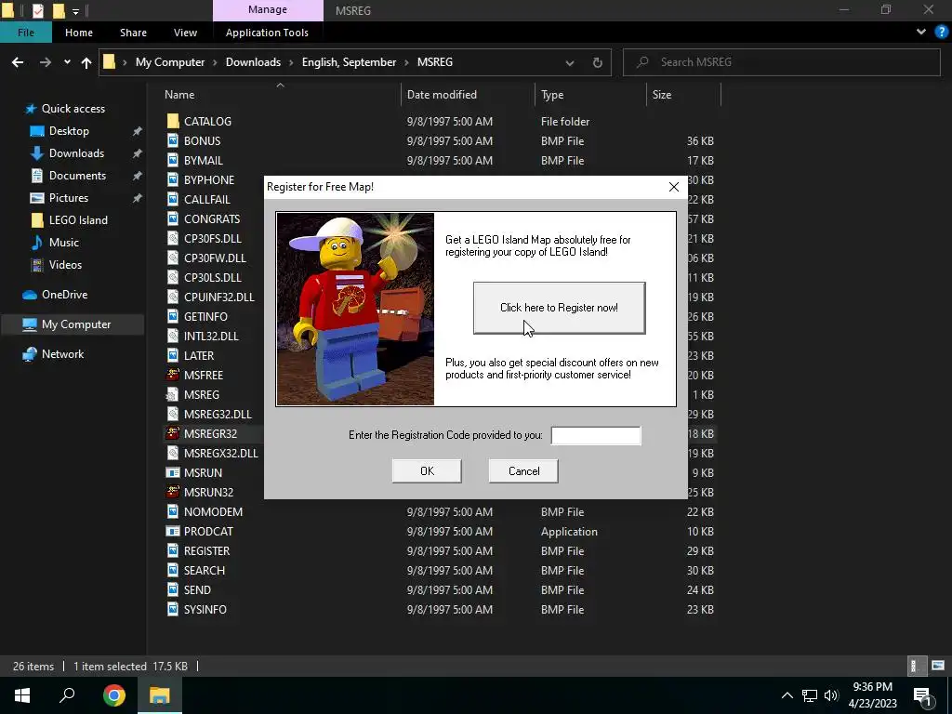The image size is (952, 714).
Task: Switch to the View ribbon tab
Action: pyautogui.click(x=185, y=33)
